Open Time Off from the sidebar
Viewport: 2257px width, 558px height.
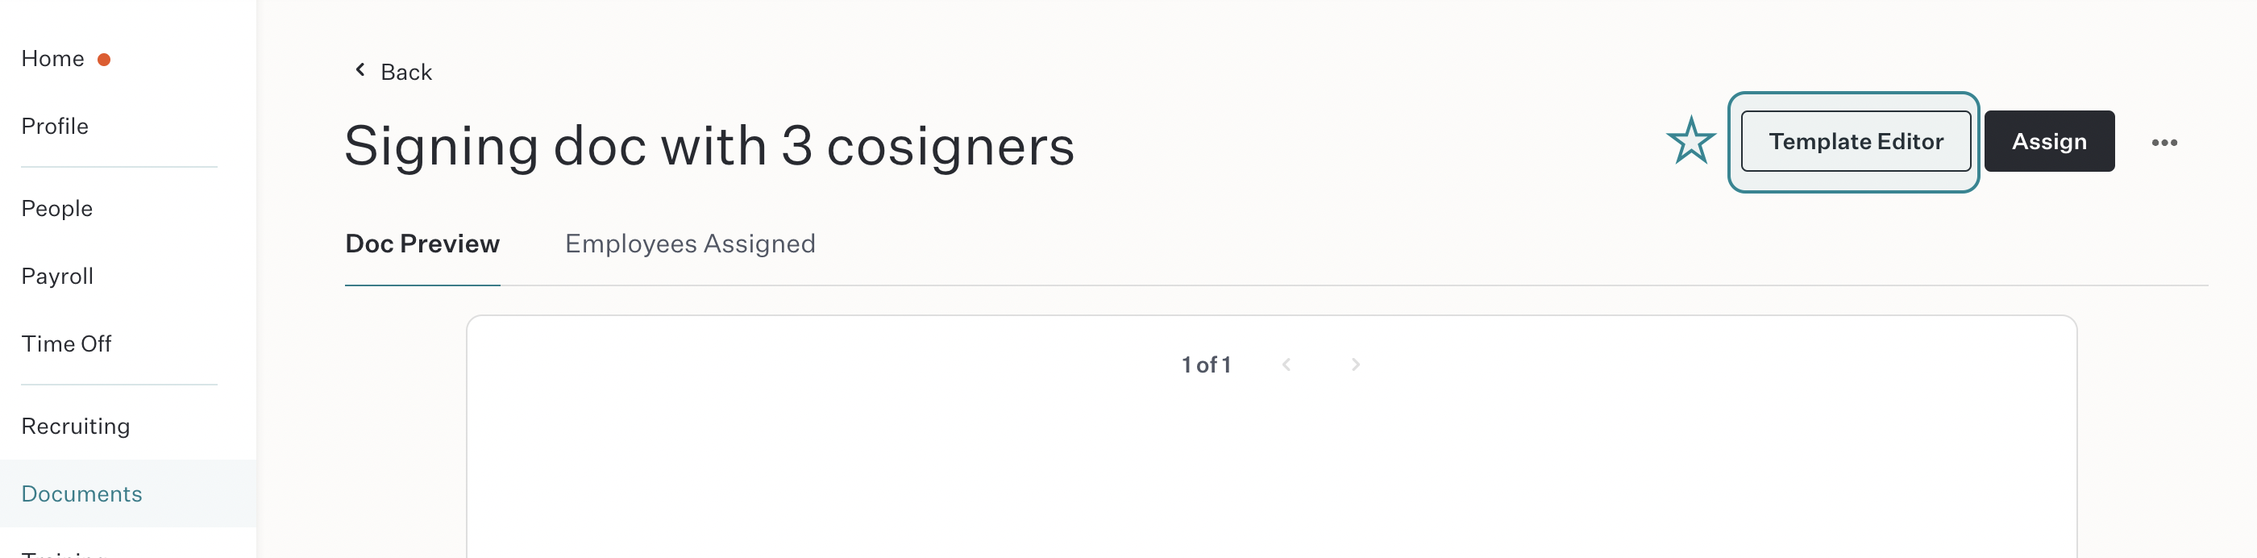coord(67,344)
